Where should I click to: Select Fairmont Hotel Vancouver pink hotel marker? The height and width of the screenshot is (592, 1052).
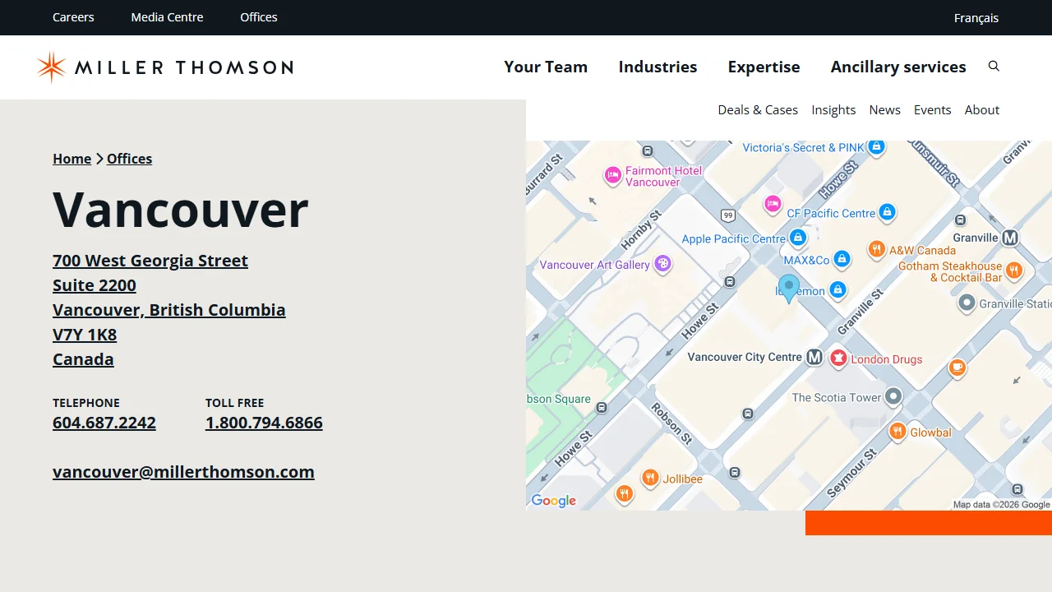(612, 174)
